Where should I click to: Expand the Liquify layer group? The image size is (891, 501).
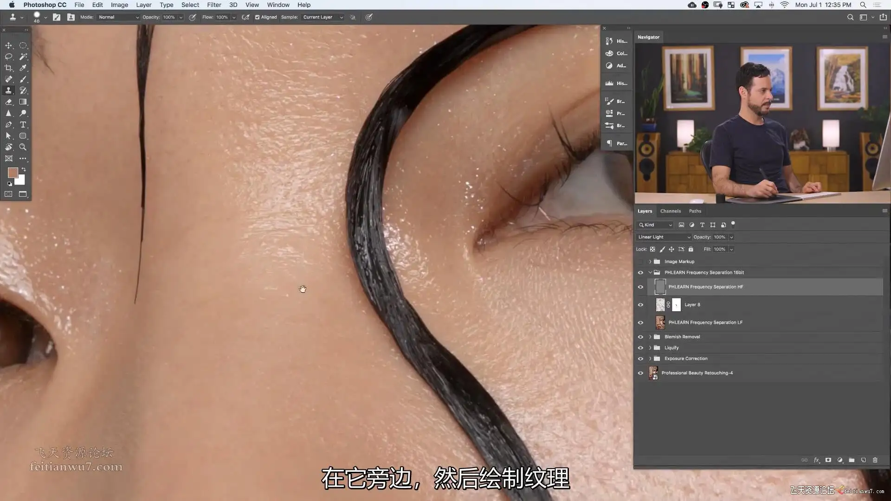coord(650,348)
